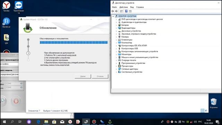
Task: Open the TeamViewer 14 desktop shortcut
Action: (18, 7)
